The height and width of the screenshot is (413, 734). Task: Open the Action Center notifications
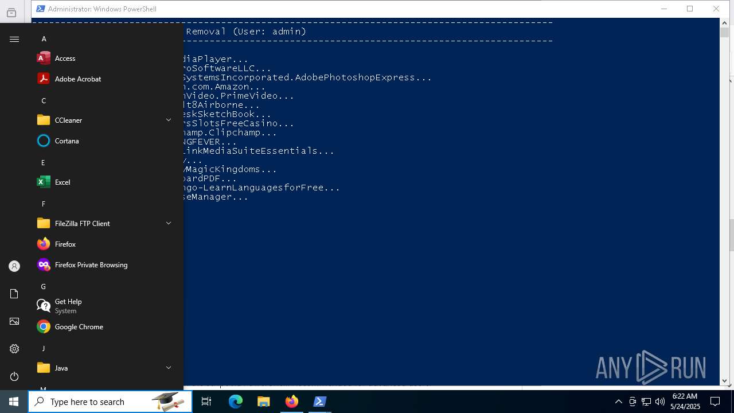[x=715, y=402]
